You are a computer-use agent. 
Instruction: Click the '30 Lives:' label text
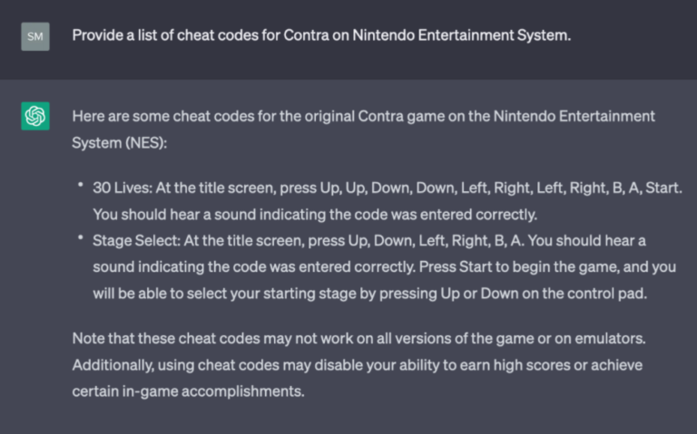123,188
